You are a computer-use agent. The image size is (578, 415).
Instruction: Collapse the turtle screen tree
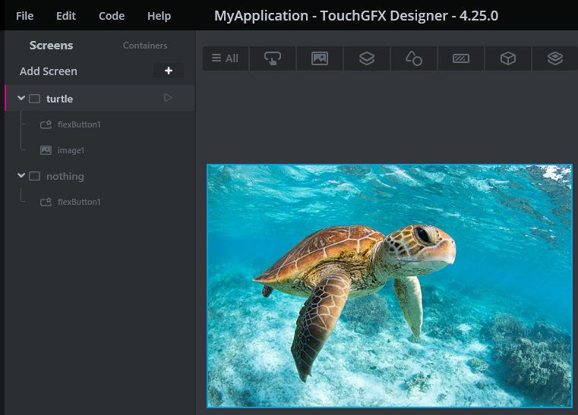pos(21,99)
